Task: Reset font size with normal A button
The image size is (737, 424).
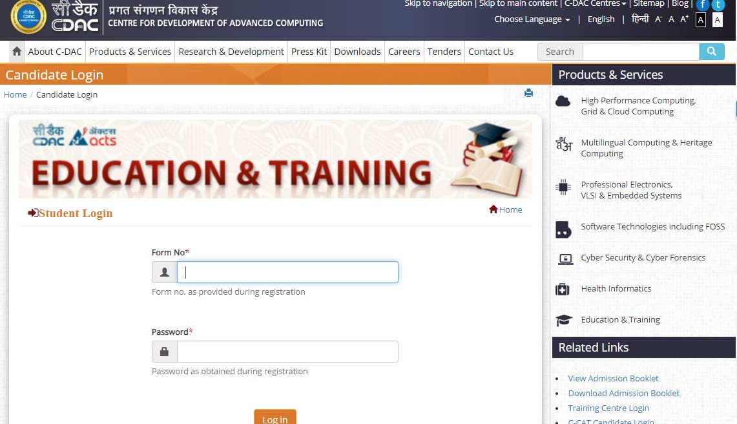Action: [671, 19]
